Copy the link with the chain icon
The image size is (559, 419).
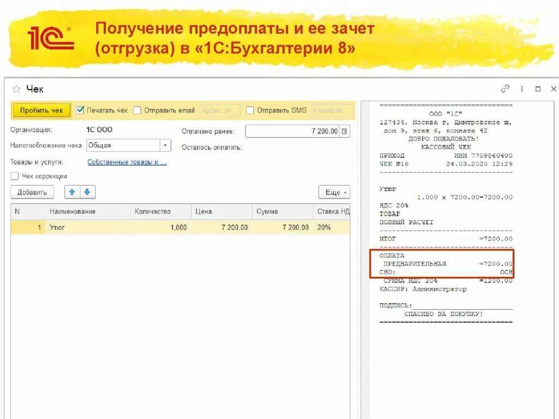click(x=505, y=88)
